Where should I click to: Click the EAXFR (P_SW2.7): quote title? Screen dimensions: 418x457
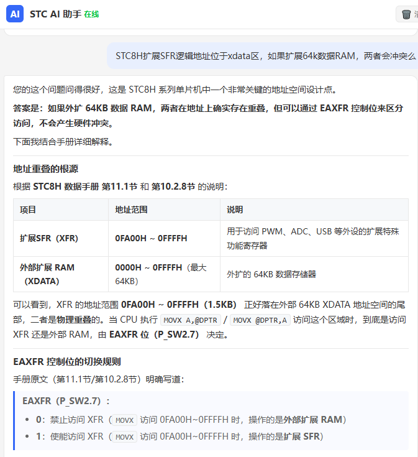pyautogui.click(x=66, y=401)
